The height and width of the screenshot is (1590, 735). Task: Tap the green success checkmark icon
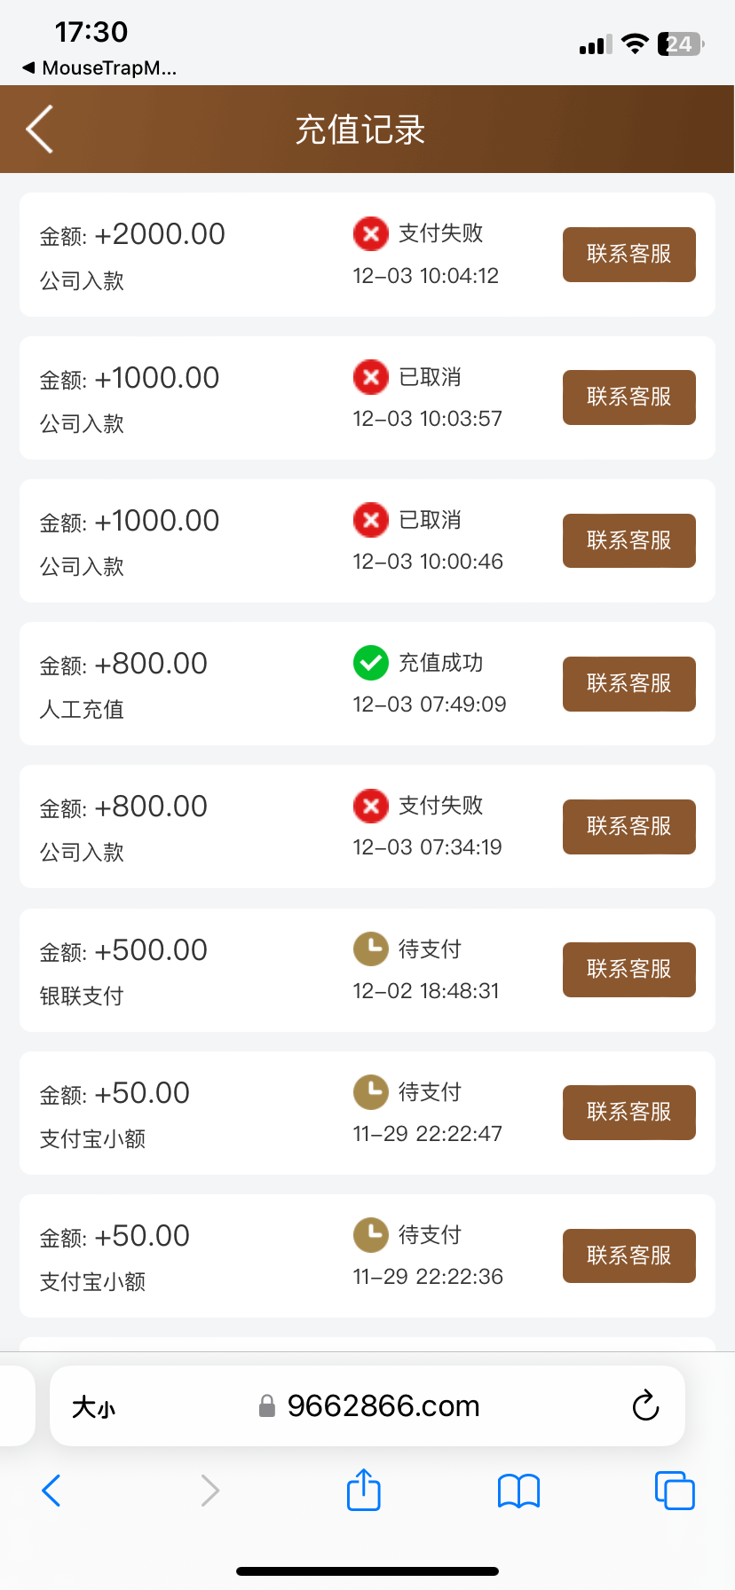371,663
